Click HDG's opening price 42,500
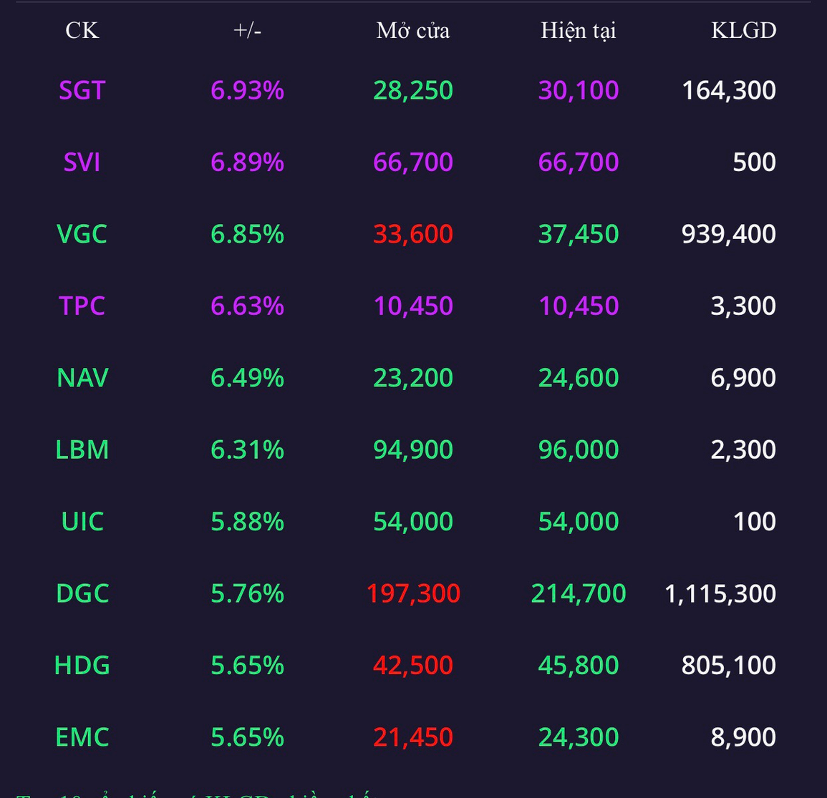 412,666
